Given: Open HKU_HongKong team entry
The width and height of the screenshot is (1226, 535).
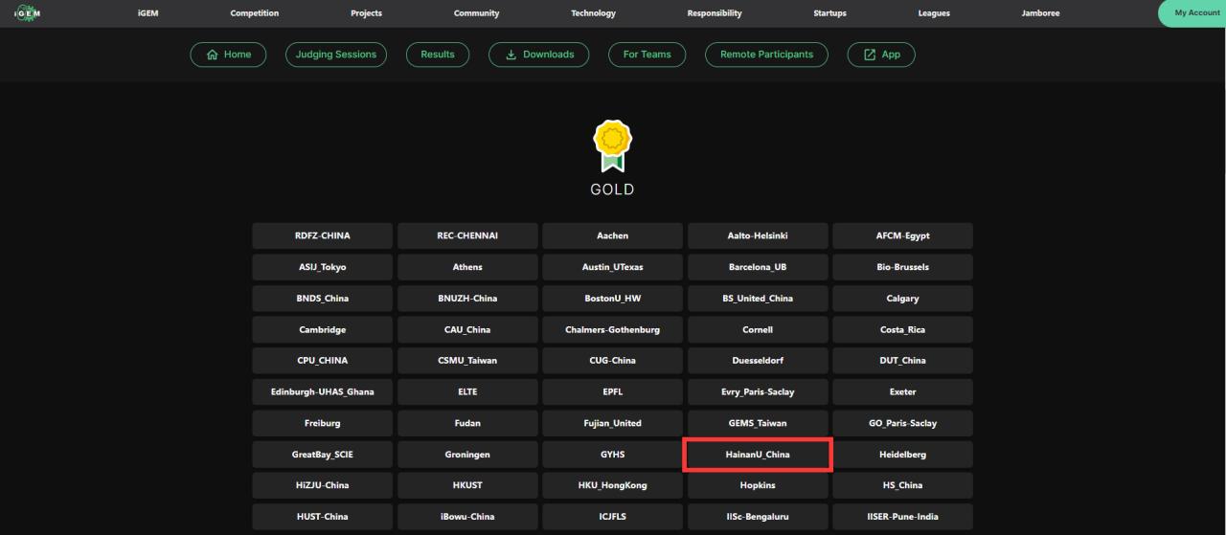Looking at the screenshot, I should (x=613, y=485).
